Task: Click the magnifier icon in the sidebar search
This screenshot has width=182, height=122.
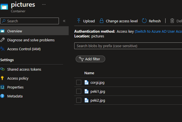Action: point(4,21)
